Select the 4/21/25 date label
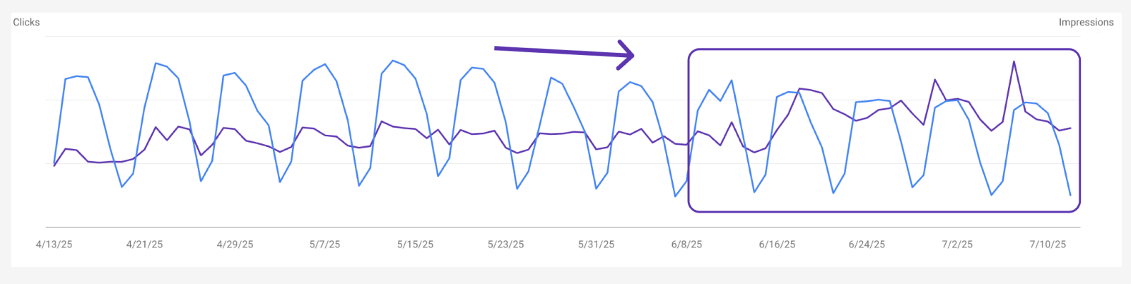The width and height of the screenshot is (1131, 284). 144,244
